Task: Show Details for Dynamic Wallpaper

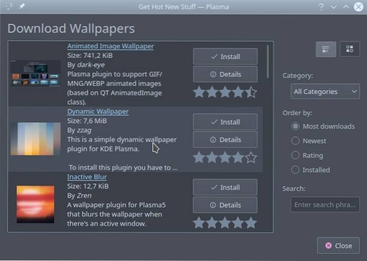Action: 225,140
